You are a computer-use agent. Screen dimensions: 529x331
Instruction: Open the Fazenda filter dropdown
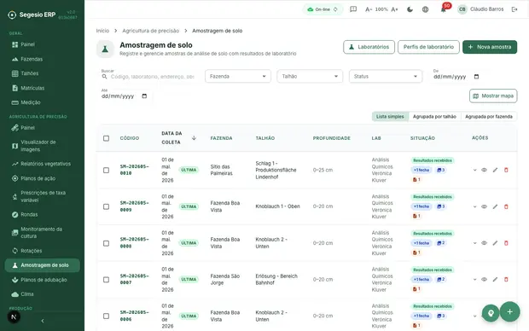pyautogui.click(x=237, y=76)
